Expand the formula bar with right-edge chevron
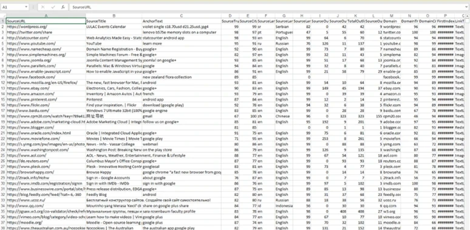 coord(467,7)
